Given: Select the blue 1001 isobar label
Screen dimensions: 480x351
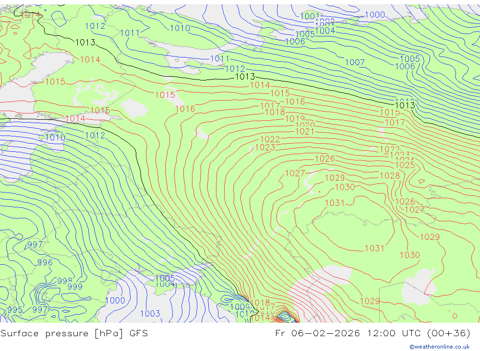Looking at the screenshot, I should point(310,16).
